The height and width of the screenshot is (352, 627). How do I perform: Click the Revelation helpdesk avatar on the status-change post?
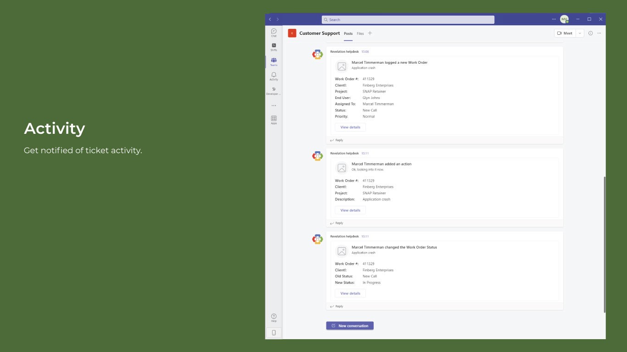pos(318,239)
